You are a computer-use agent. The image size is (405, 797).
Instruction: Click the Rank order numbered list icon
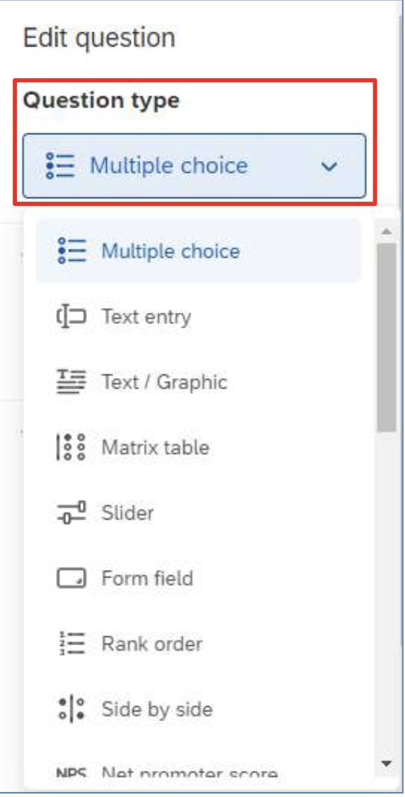point(72,644)
